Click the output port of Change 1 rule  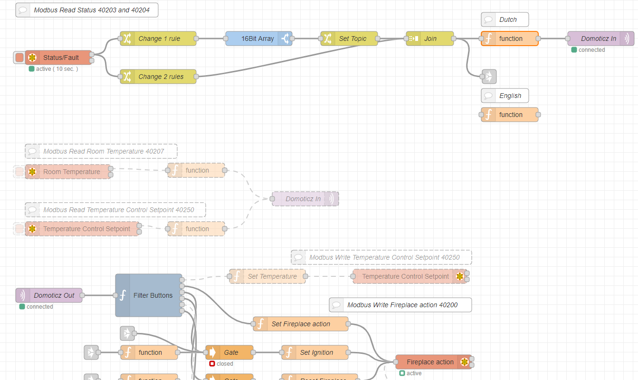(x=196, y=39)
